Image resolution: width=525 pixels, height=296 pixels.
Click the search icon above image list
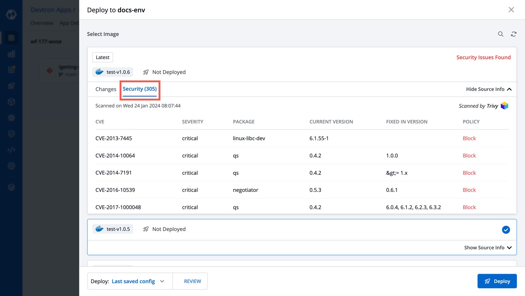(501, 34)
